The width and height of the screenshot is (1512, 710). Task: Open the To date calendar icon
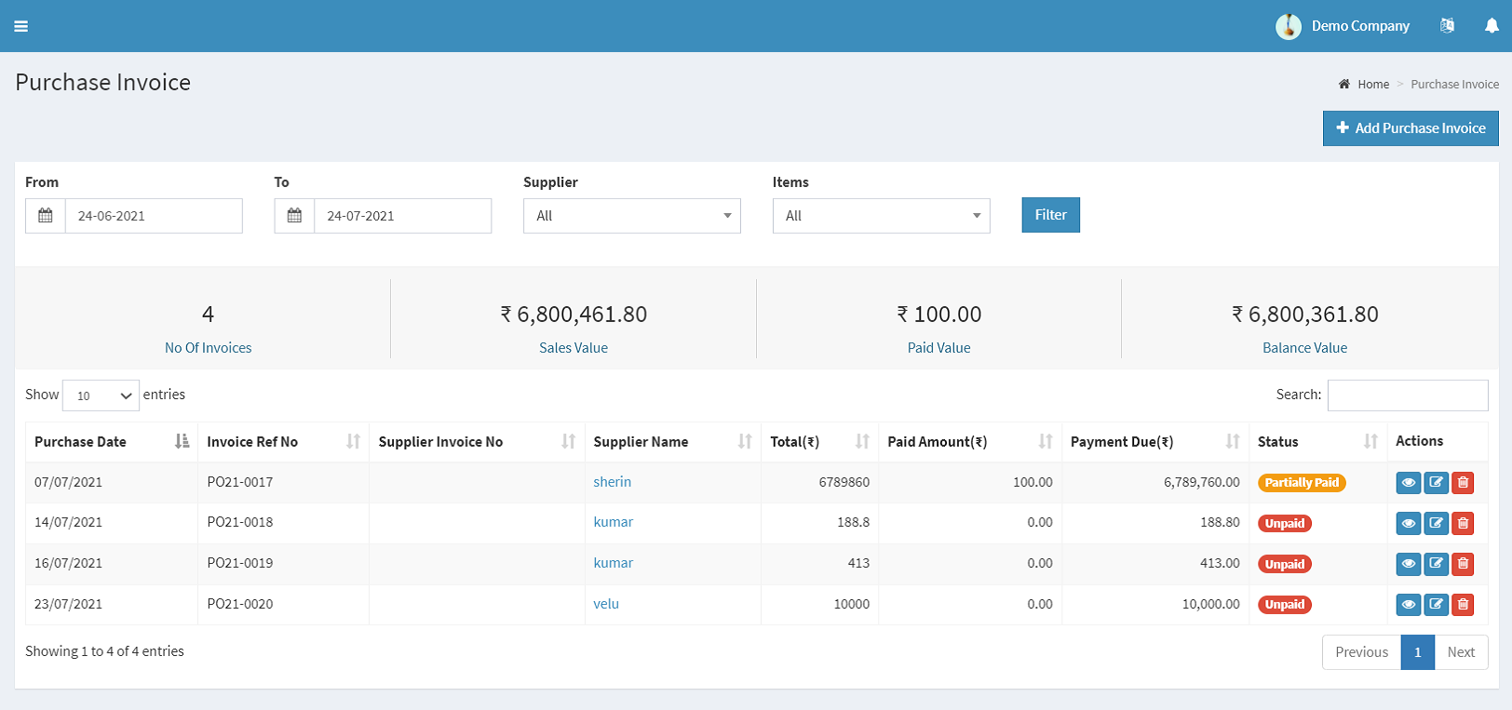294,216
